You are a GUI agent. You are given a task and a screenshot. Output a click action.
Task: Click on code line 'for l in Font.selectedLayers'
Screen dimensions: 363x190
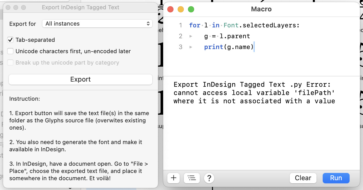coord(244,25)
